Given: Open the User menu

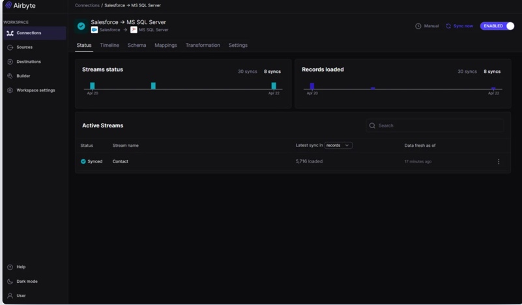Looking at the screenshot, I should click(x=17, y=296).
